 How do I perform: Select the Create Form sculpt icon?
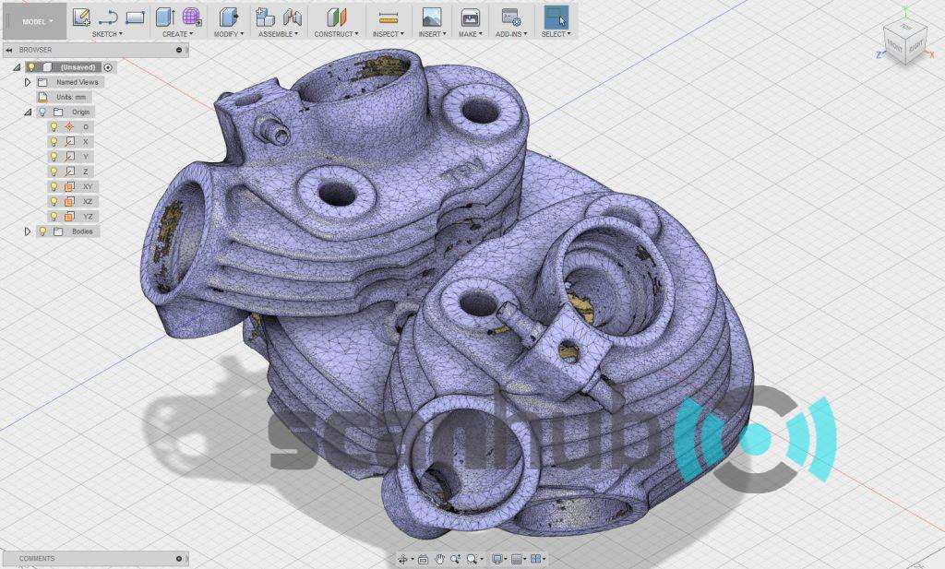[x=192, y=17]
